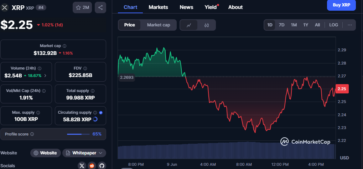This screenshot has height=169, width=363.
Task: Click info icon beside Circulating supply
Action: [95, 113]
